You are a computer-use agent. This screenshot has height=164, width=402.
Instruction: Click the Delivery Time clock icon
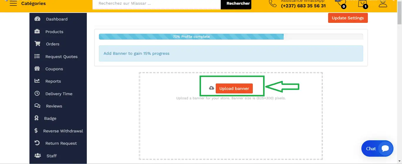pyautogui.click(x=37, y=94)
